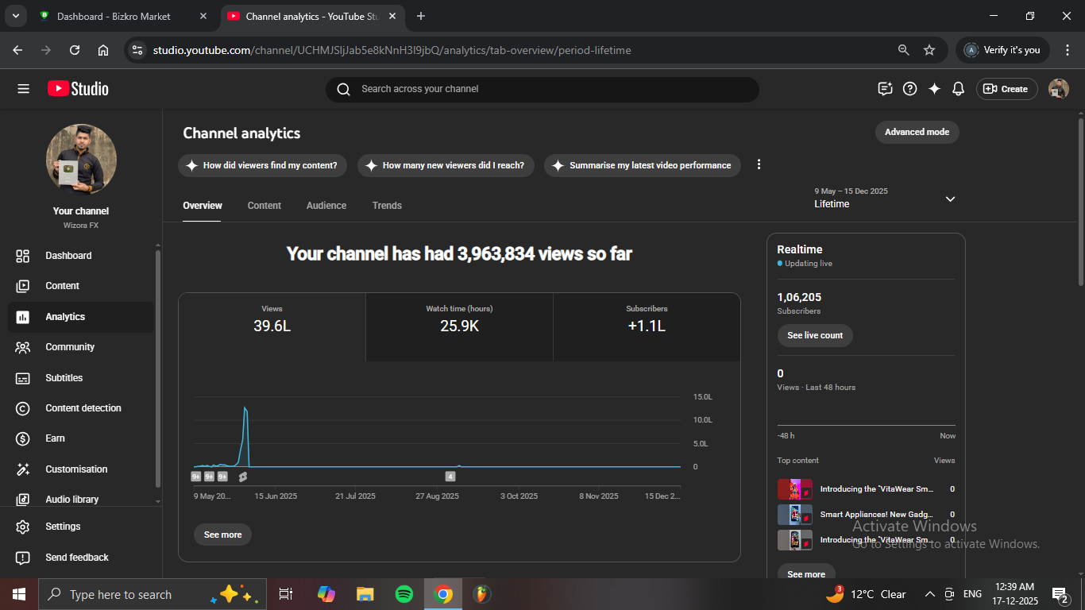The height and width of the screenshot is (610, 1085).
Task: Open Content detection in the sidebar
Action: point(83,408)
